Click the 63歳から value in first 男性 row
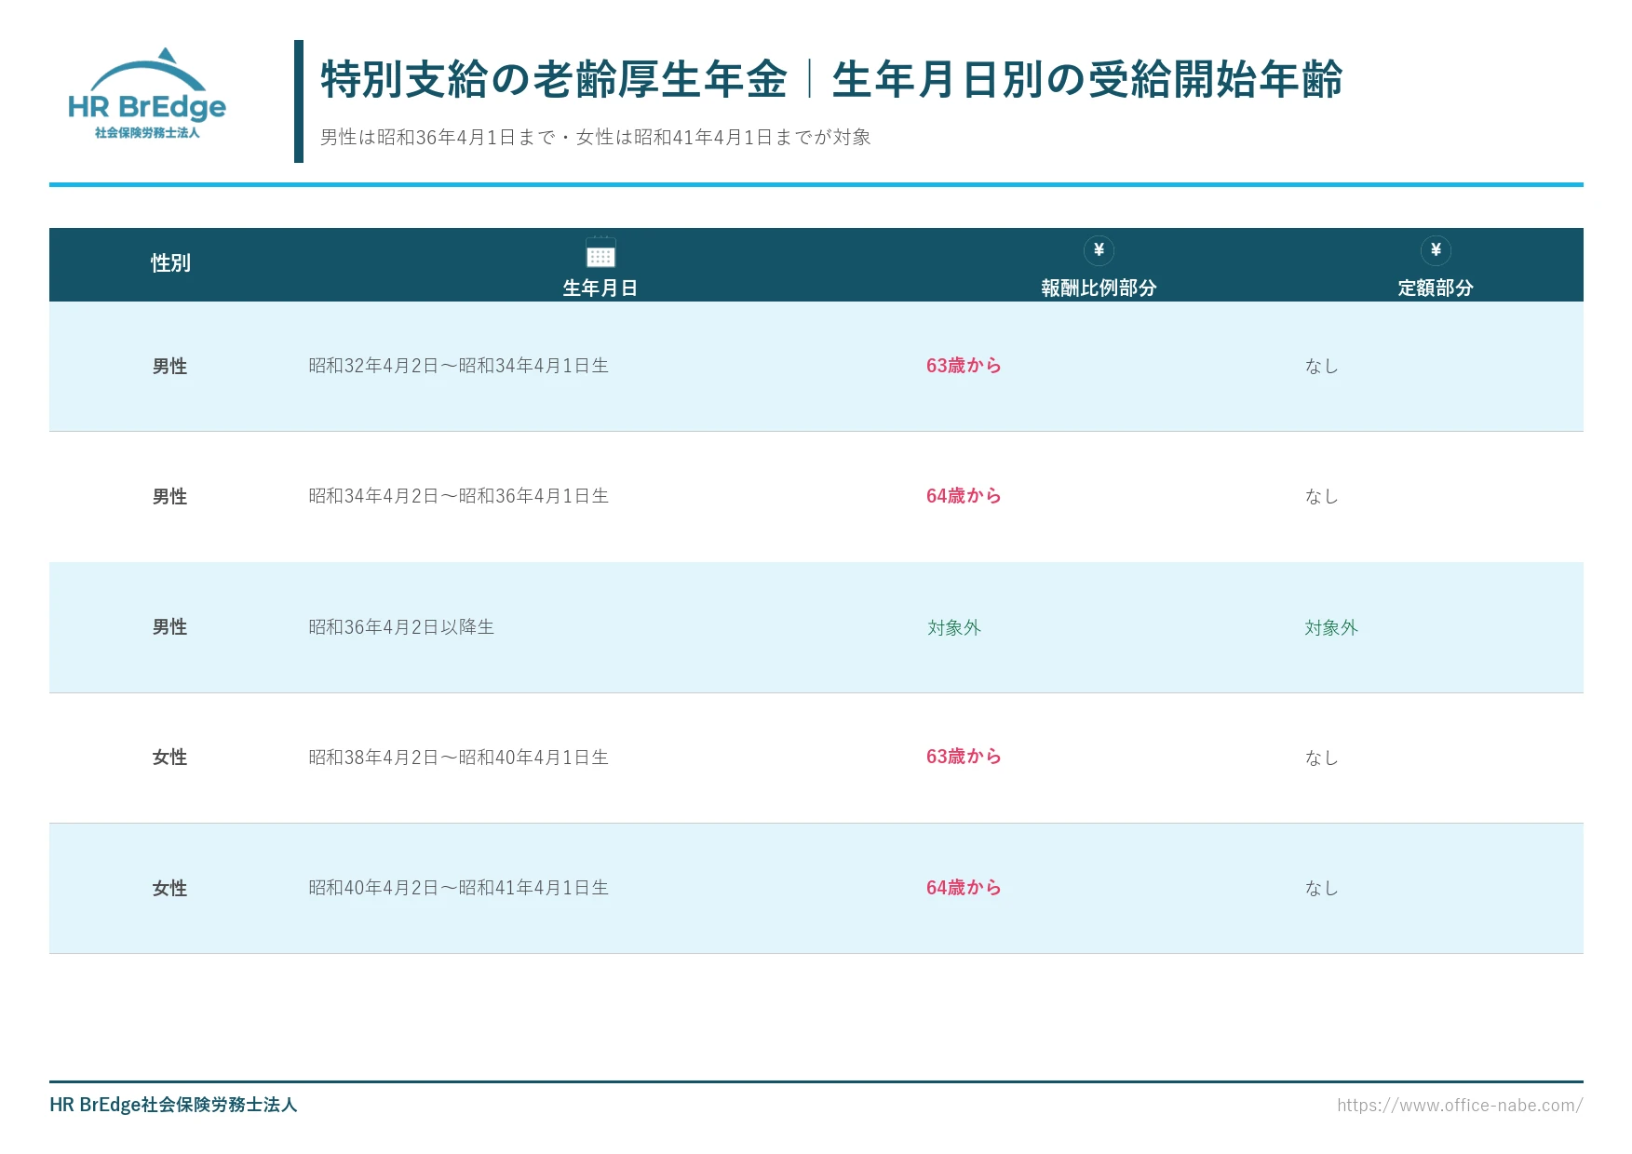The height and width of the screenshot is (1154, 1632). (964, 366)
